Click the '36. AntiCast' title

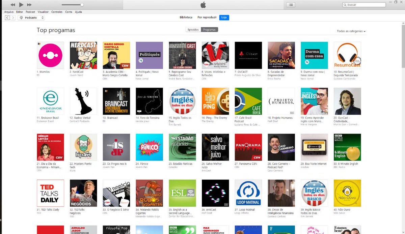click(x=209, y=209)
